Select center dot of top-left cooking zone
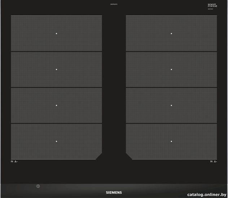The image size is (228, 198). click(x=56, y=33)
